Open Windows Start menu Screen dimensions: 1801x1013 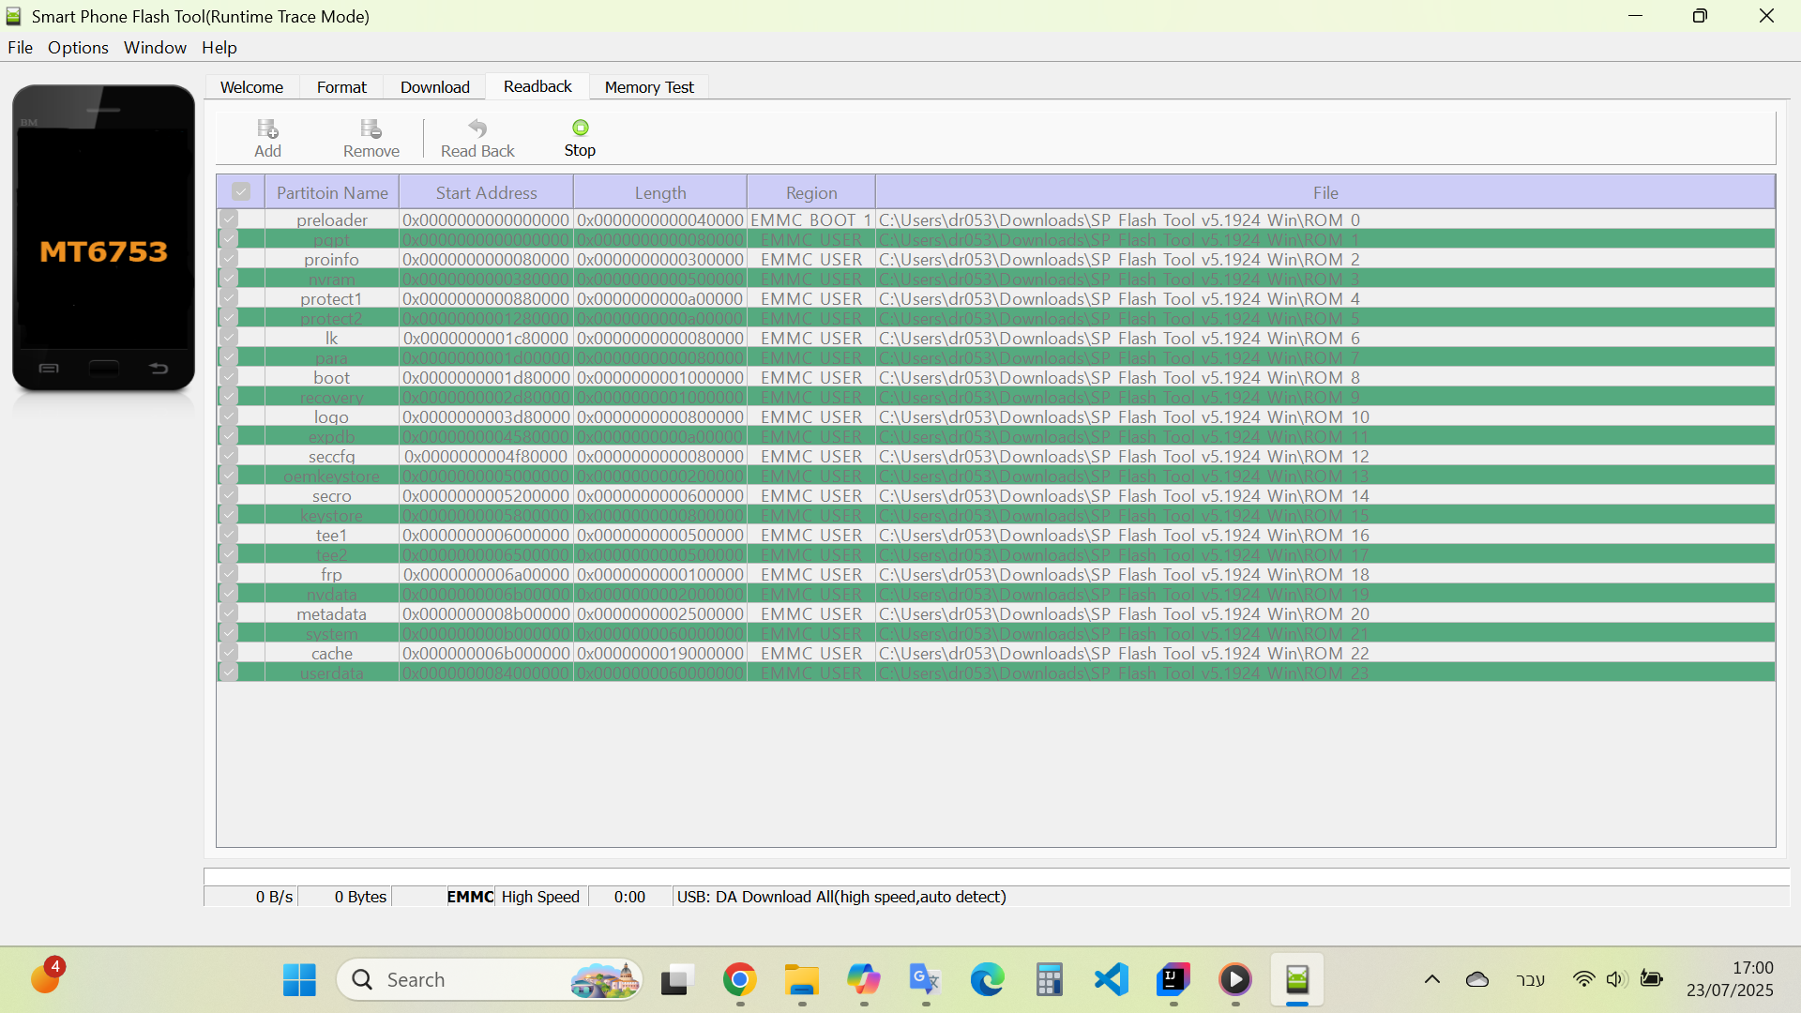pyautogui.click(x=299, y=980)
